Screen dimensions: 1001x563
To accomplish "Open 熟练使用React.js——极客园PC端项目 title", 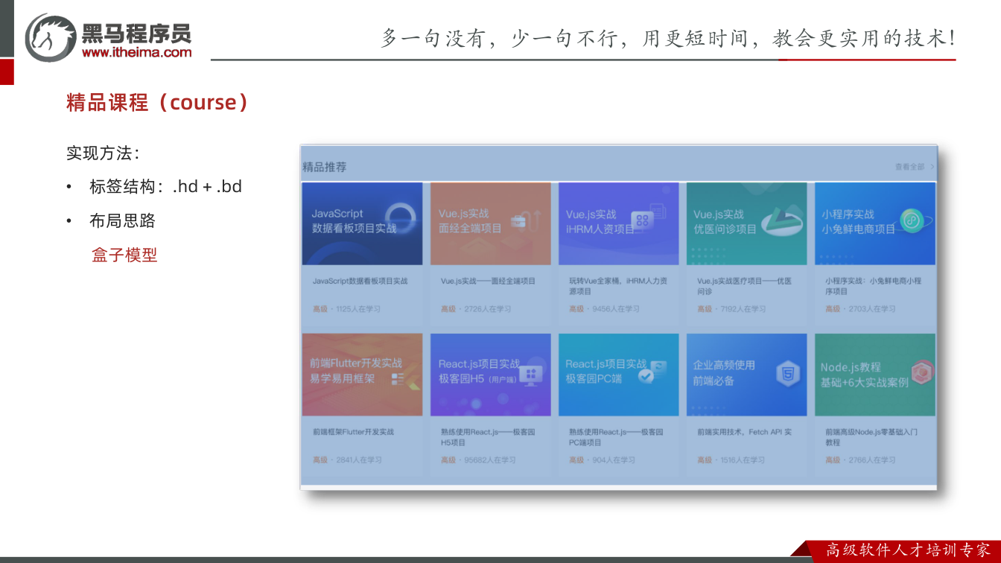I will point(616,437).
